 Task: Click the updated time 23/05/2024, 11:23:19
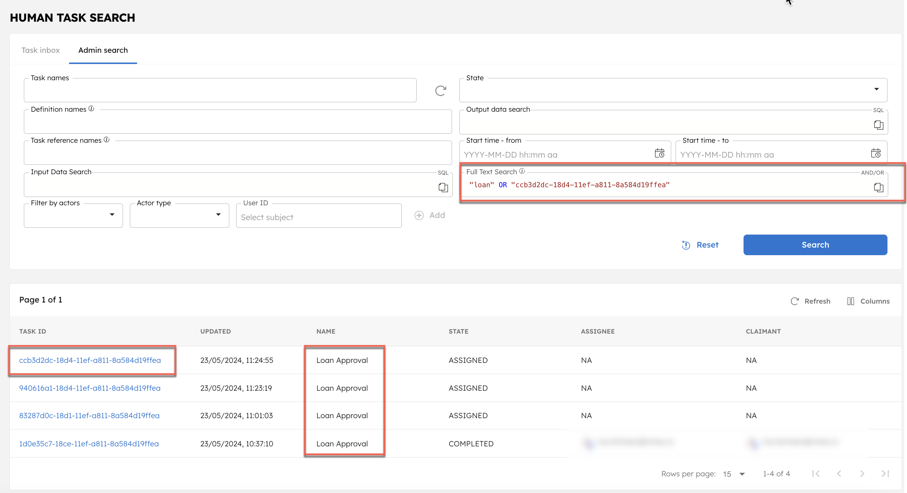coord(236,388)
